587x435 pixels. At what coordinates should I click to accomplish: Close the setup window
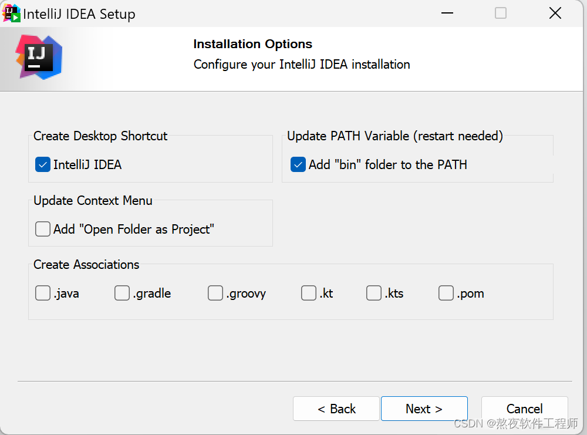click(x=555, y=14)
